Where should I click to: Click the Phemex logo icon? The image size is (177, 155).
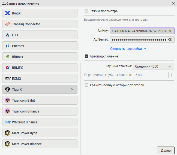pos(8,46)
